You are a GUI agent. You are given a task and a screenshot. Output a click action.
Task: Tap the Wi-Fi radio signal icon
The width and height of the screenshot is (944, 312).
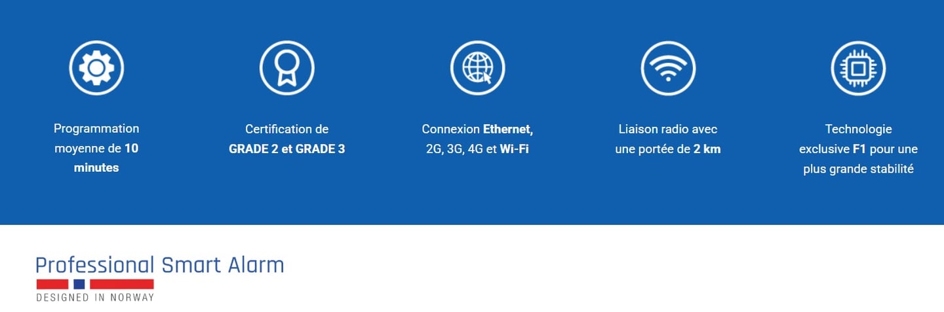(x=668, y=67)
